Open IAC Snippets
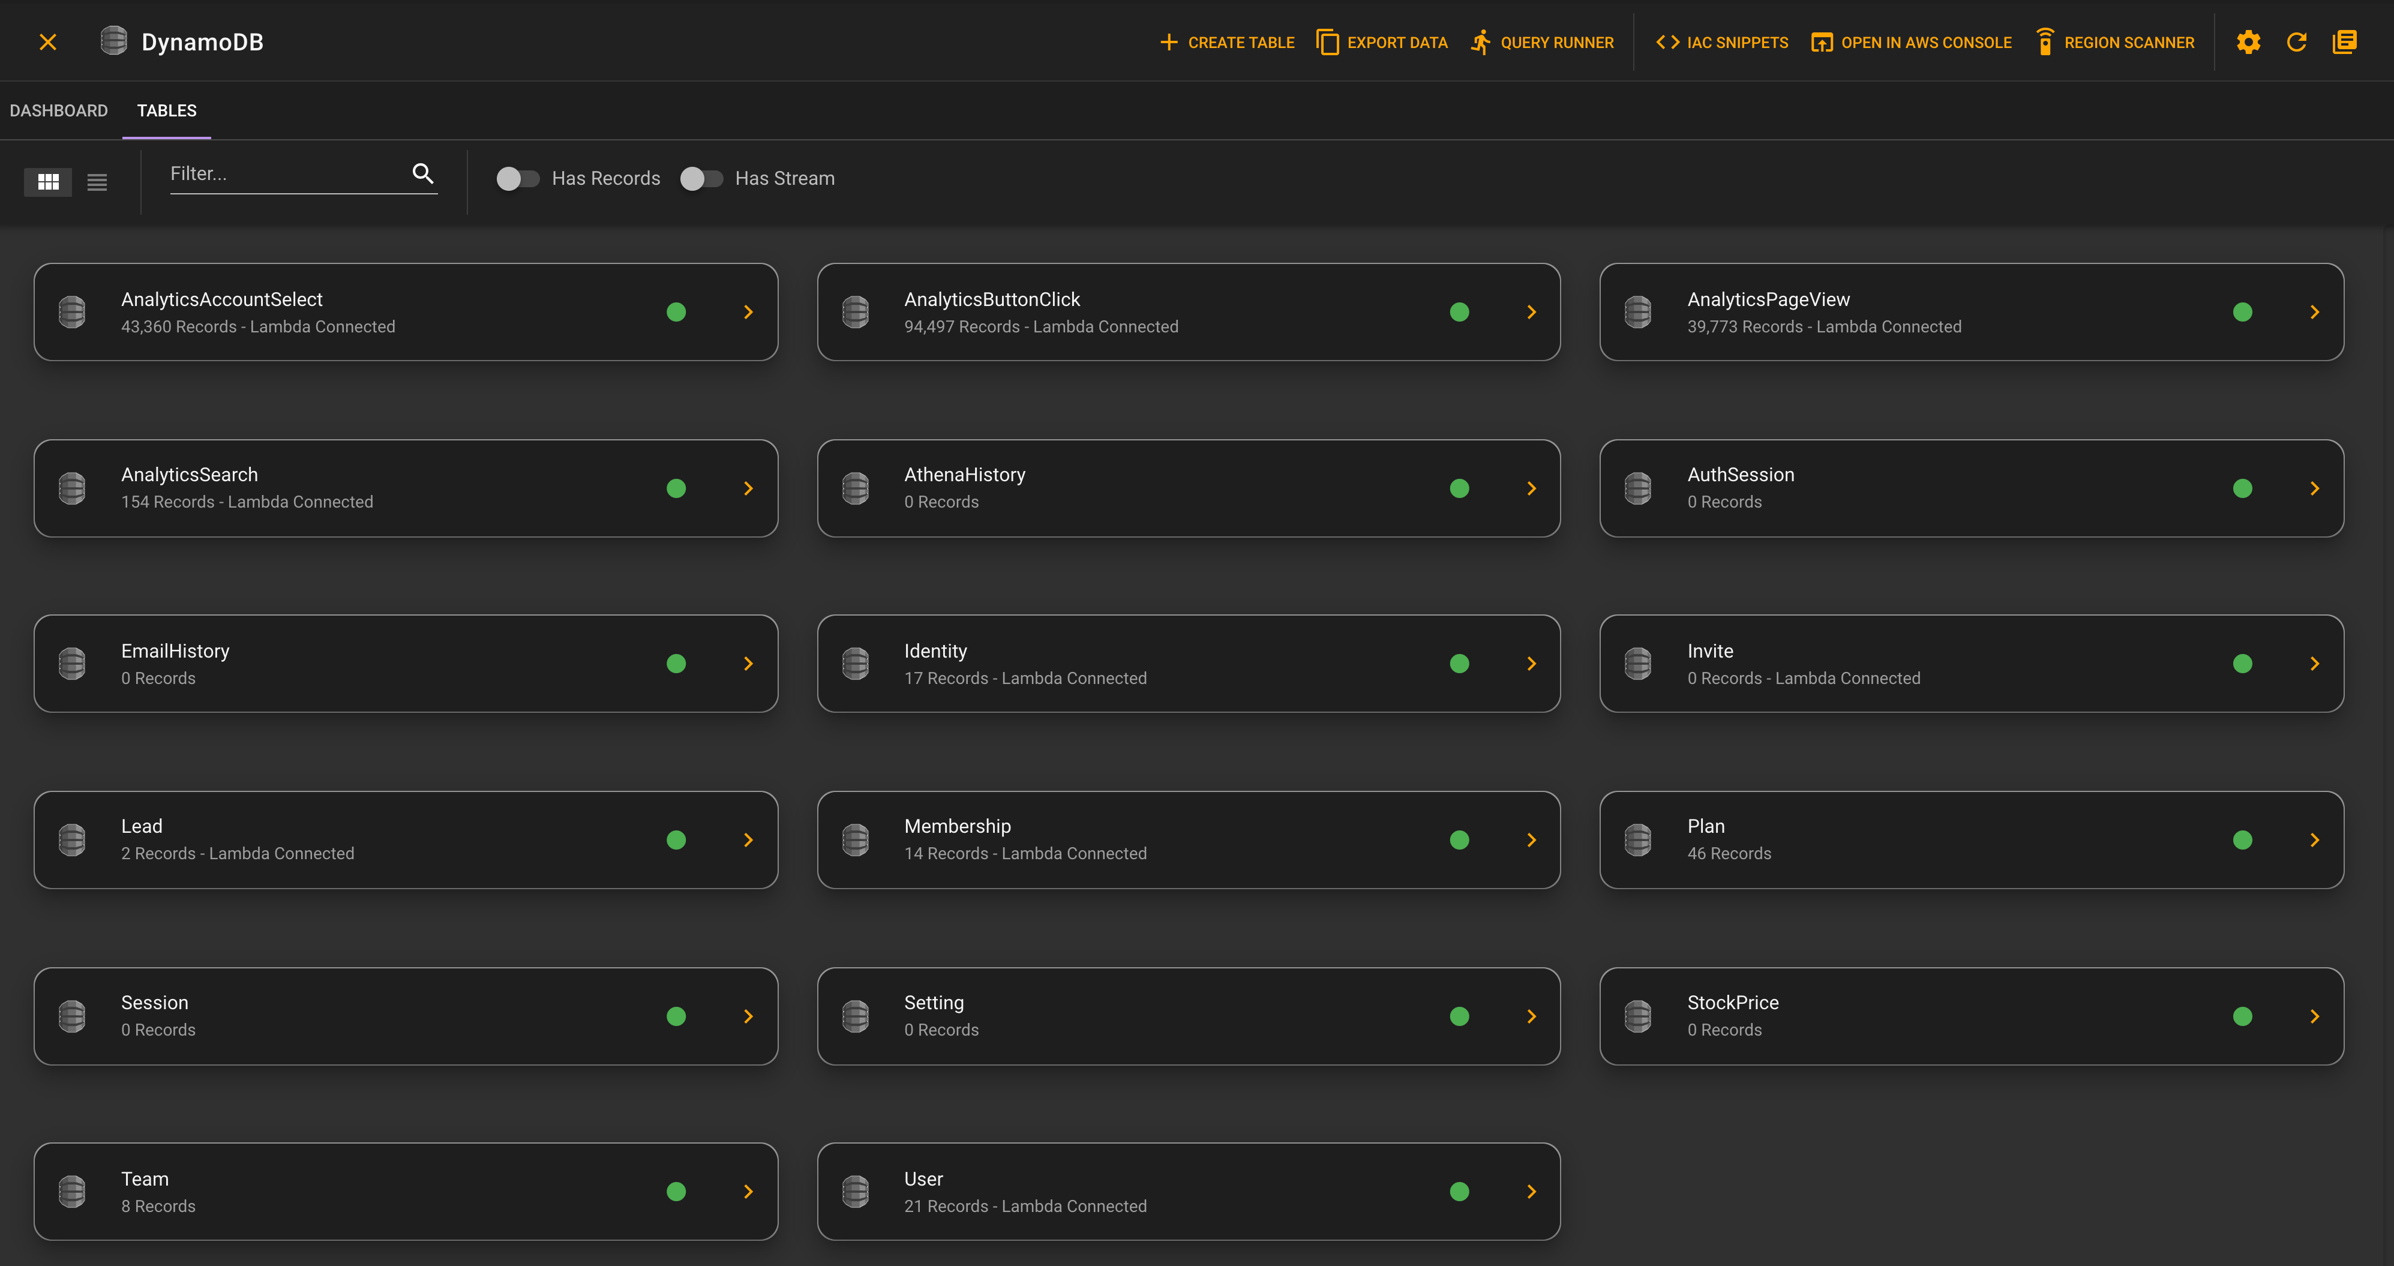Image resolution: width=2394 pixels, height=1266 pixels. point(1722,43)
